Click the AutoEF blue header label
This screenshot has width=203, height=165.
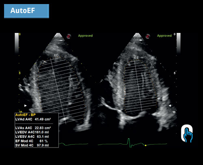point(26,11)
